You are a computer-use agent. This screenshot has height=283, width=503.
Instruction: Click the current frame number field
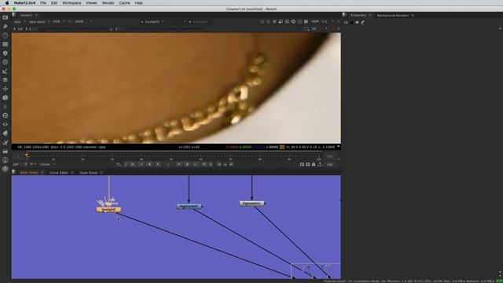(x=168, y=164)
